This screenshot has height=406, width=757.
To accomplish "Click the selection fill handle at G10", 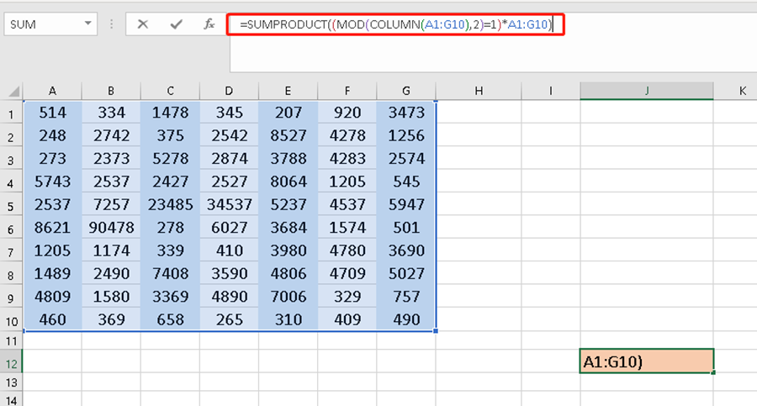I will coord(436,330).
